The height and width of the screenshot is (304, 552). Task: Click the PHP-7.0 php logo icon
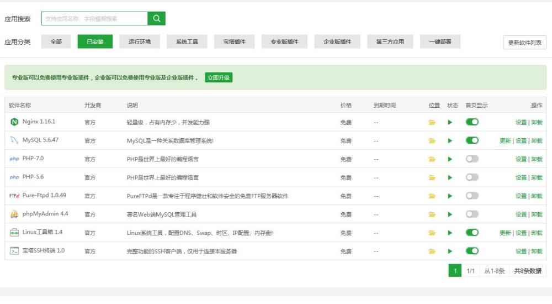point(14,159)
